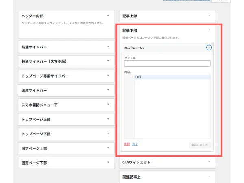Expand the 記事上部 widget area
This screenshot has height=183, width=244.
pyautogui.click(x=209, y=16)
